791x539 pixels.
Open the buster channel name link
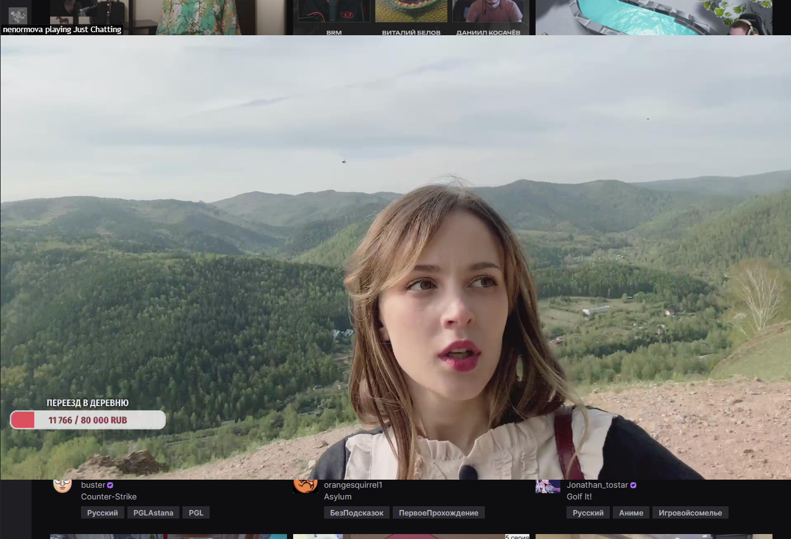click(93, 485)
